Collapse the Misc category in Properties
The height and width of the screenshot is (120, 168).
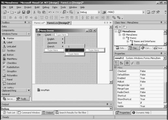115,67
